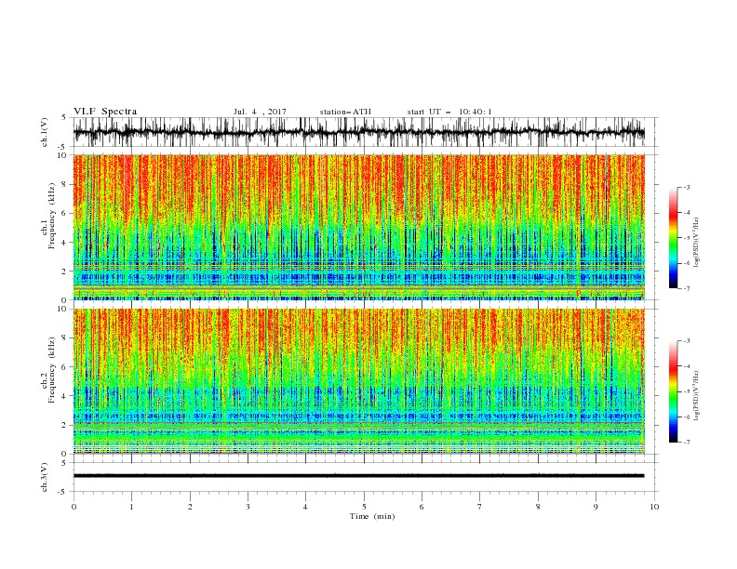Click the "ch.1(V)" axis label at top
737x569 pixels.
(45, 132)
